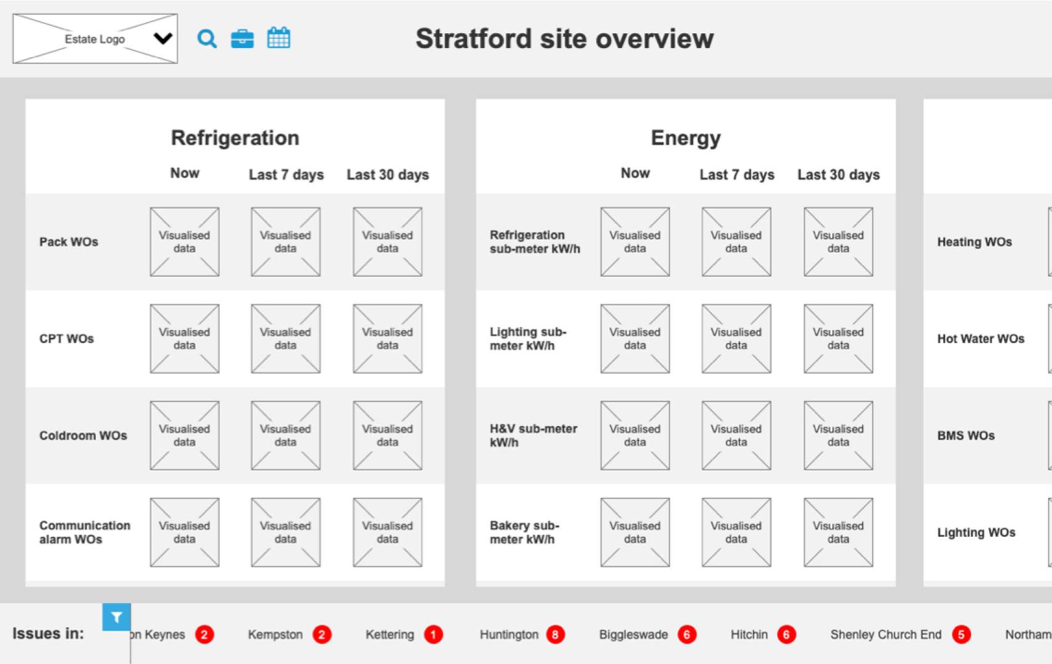This screenshot has width=1052, height=664.
Task: Open H&V sub-meter Last 30 days chart
Action: [839, 435]
